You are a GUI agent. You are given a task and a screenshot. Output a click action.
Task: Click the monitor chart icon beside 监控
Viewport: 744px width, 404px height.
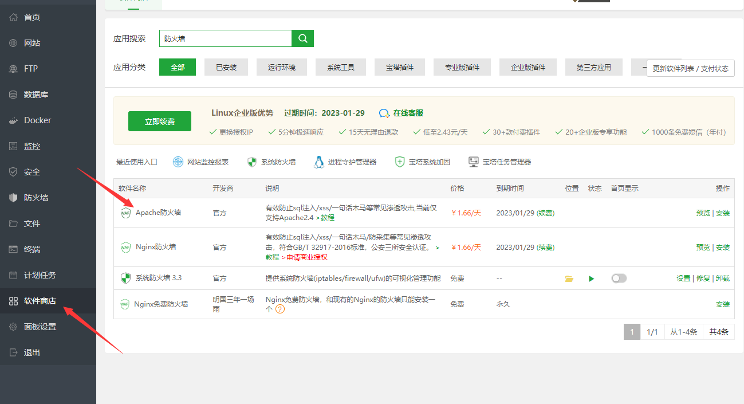(x=14, y=146)
